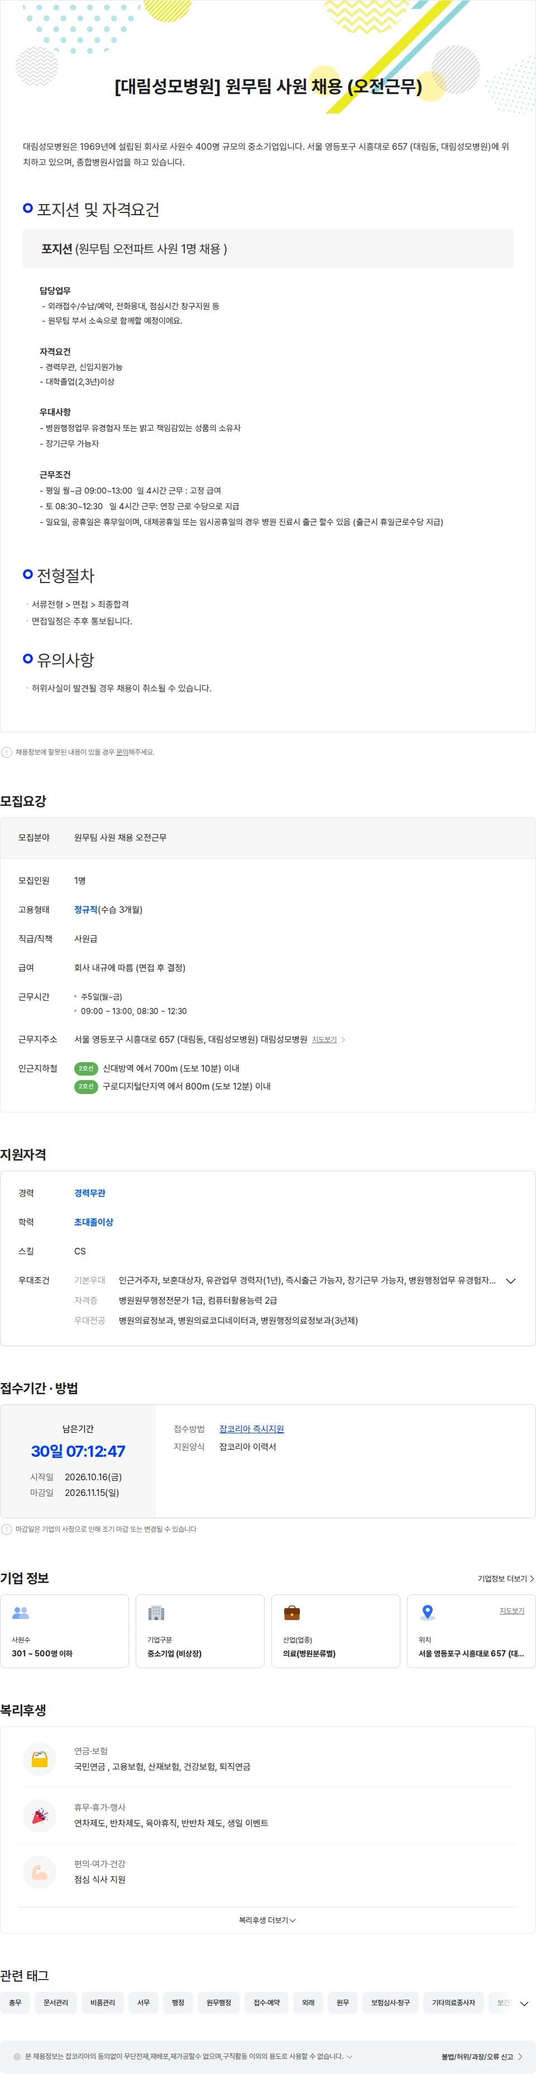
Task: Click the info icon beside 채용정보 notice
Action: click(x=7, y=752)
